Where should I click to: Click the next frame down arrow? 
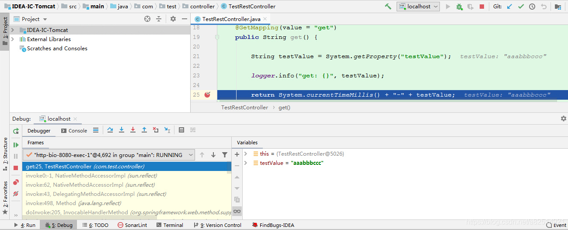click(213, 155)
